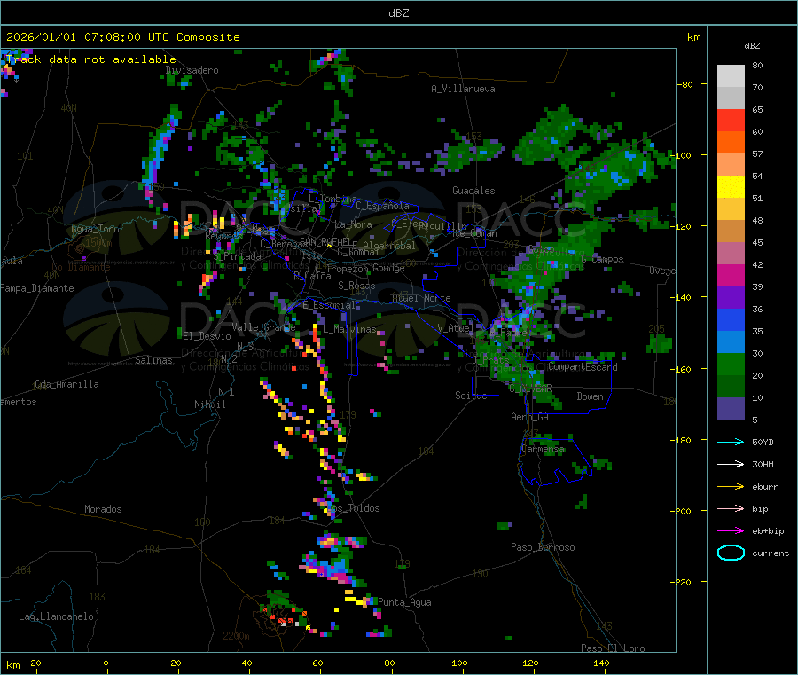Click the 'L_Malvinas' map label
This screenshot has width=798, height=675.
(x=349, y=330)
